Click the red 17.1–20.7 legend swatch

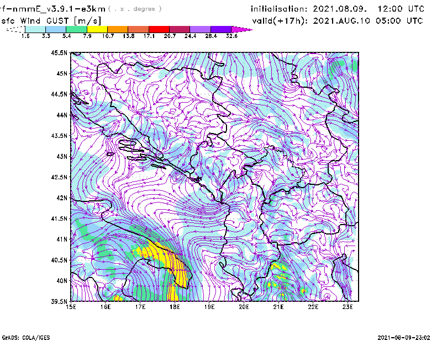[159, 29]
